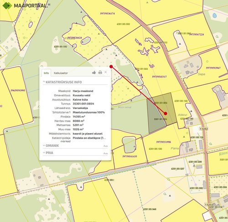Click the Ava link beside PRIA
This screenshot has height=222, width=228.
[x=105, y=153]
